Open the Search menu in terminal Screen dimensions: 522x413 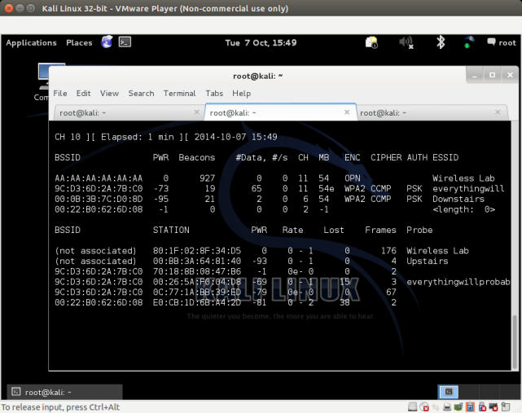[x=141, y=94]
